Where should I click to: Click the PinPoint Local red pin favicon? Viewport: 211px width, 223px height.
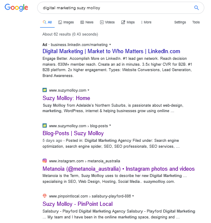click(x=45, y=196)
